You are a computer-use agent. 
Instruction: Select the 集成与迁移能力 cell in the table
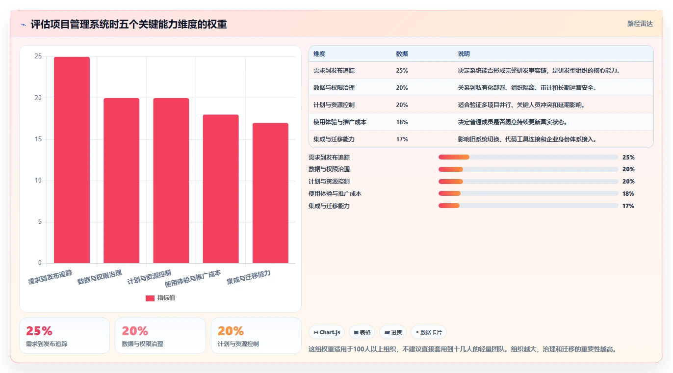[x=334, y=139]
